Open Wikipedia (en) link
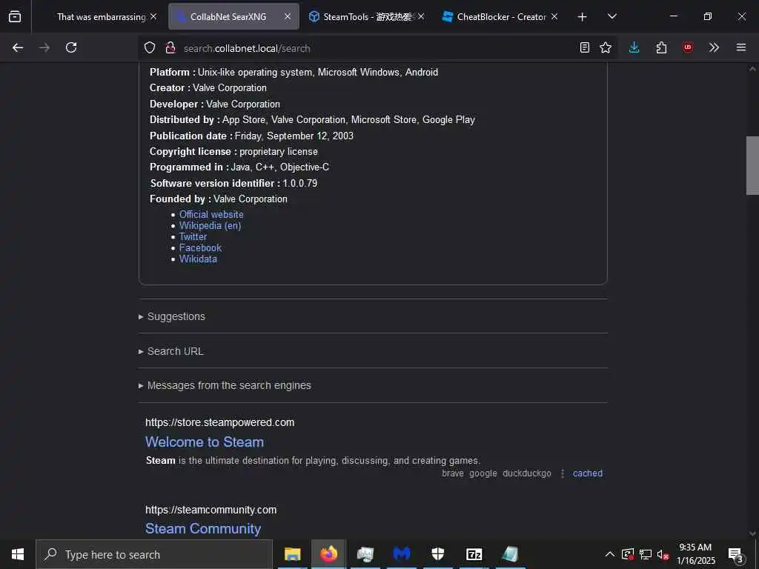This screenshot has height=569, width=759. pos(210,225)
